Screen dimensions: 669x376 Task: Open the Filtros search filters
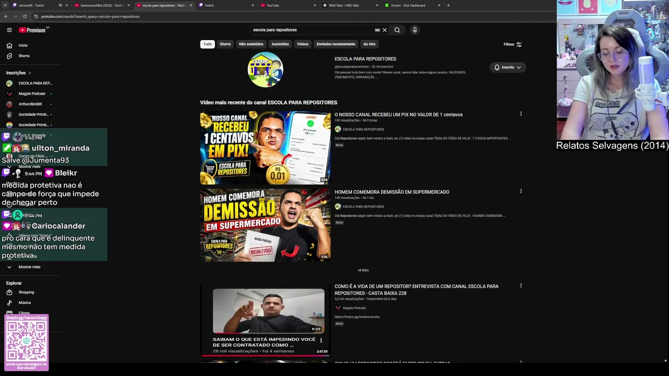pyautogui.click(x=513, y=44)
